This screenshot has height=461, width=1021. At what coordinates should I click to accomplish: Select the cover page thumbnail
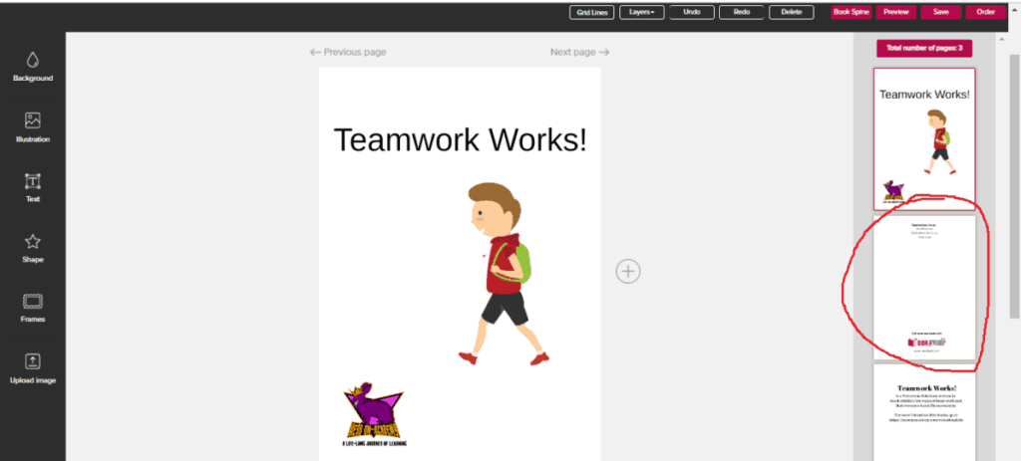924,139
